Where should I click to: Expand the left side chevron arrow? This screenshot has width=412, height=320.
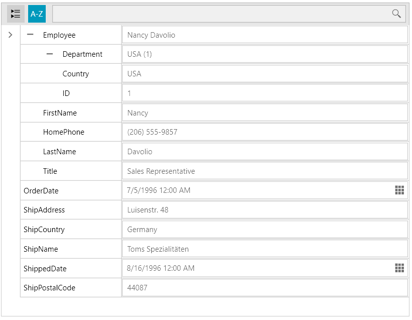10,34
